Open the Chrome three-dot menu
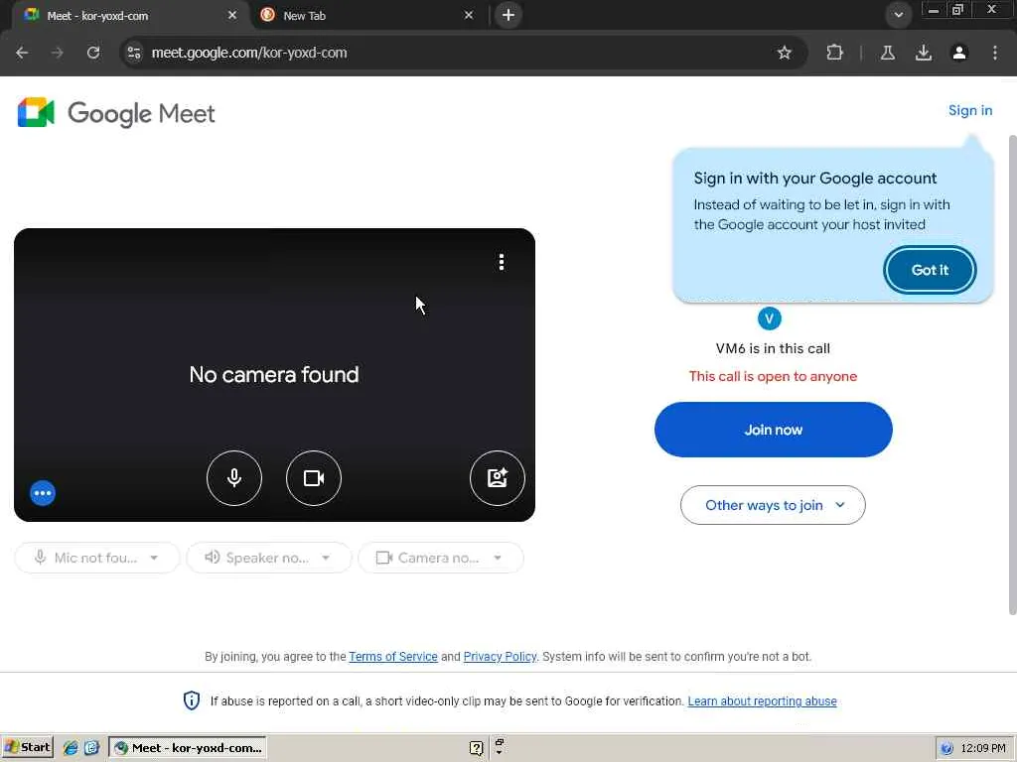 995,53
